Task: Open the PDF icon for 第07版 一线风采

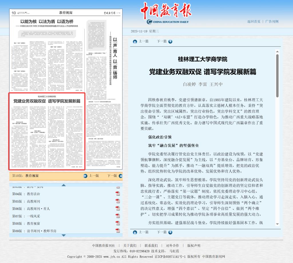Action: (118, 216)
